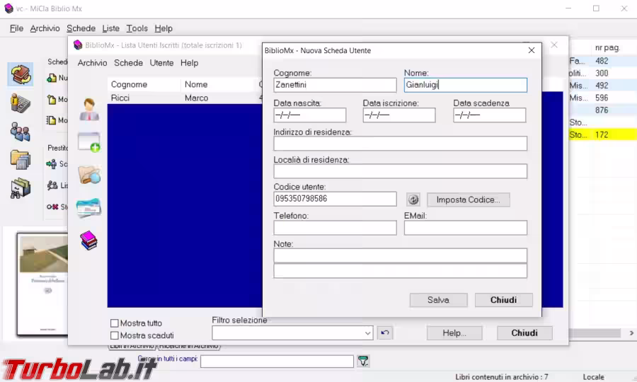Click the new-card icon beside 'Nu' under Schede
The image size is (637, 382).
[52, 78]
